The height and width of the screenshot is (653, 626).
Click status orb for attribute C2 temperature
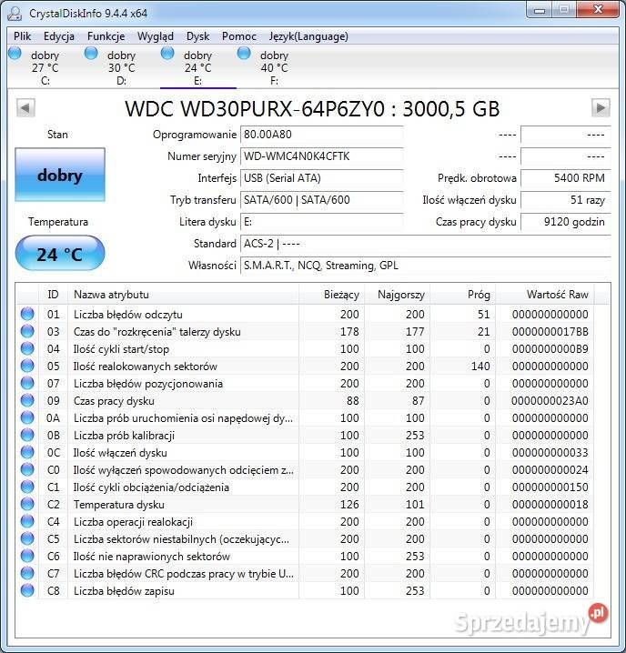(27, 505)
